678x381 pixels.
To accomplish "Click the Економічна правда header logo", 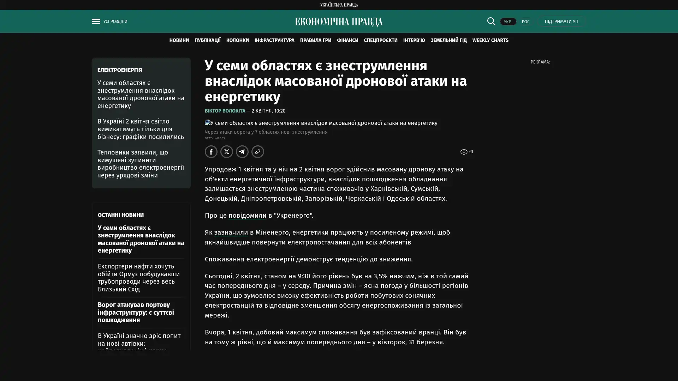I will click(x=339, y=22).
